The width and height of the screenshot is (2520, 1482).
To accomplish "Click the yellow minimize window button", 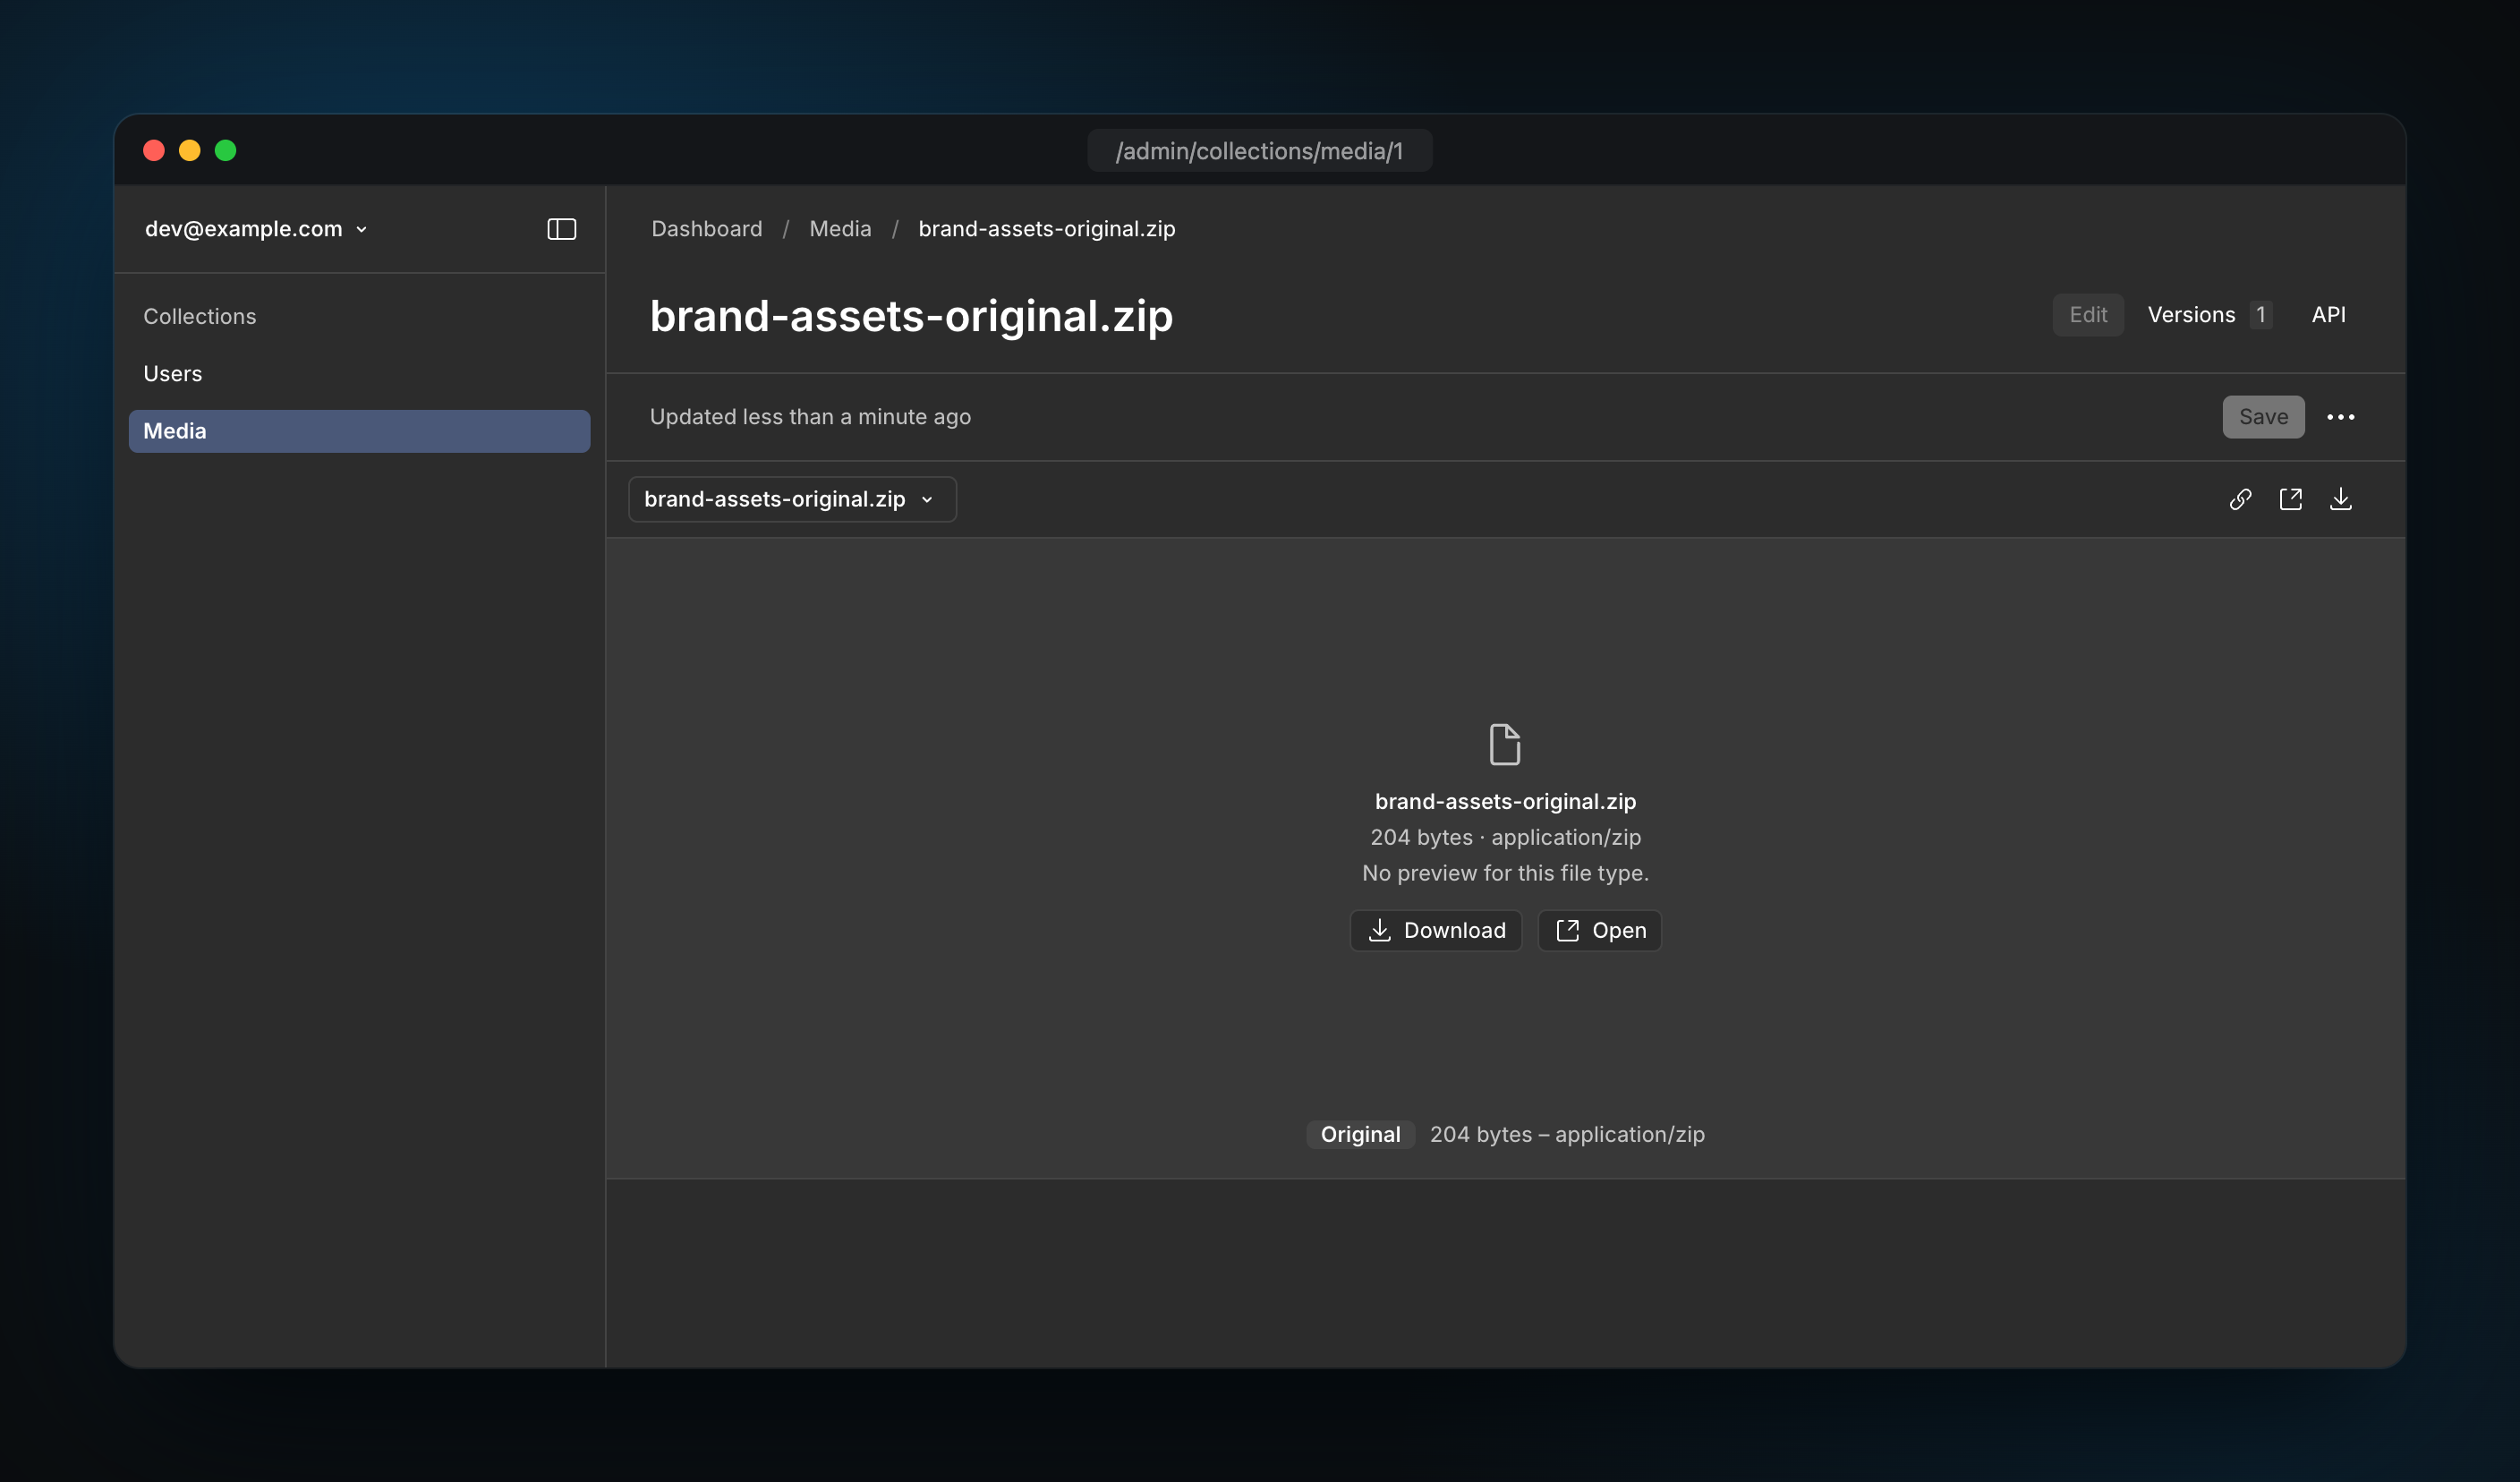I will pos(190,151).
